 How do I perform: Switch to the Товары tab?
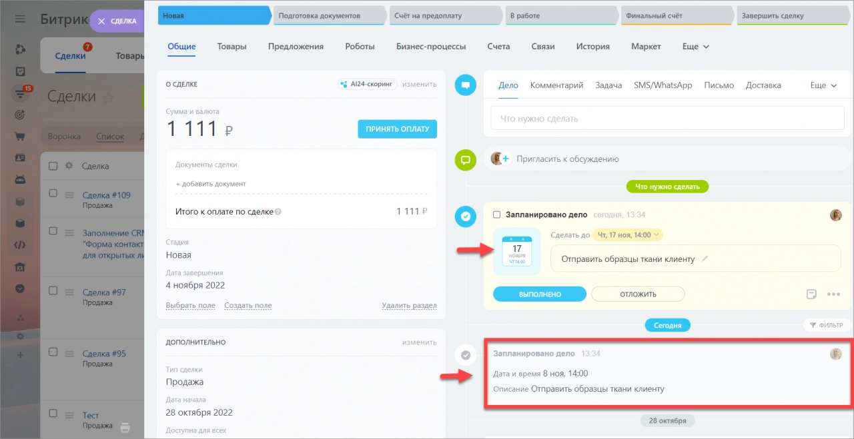pos(232,47)
